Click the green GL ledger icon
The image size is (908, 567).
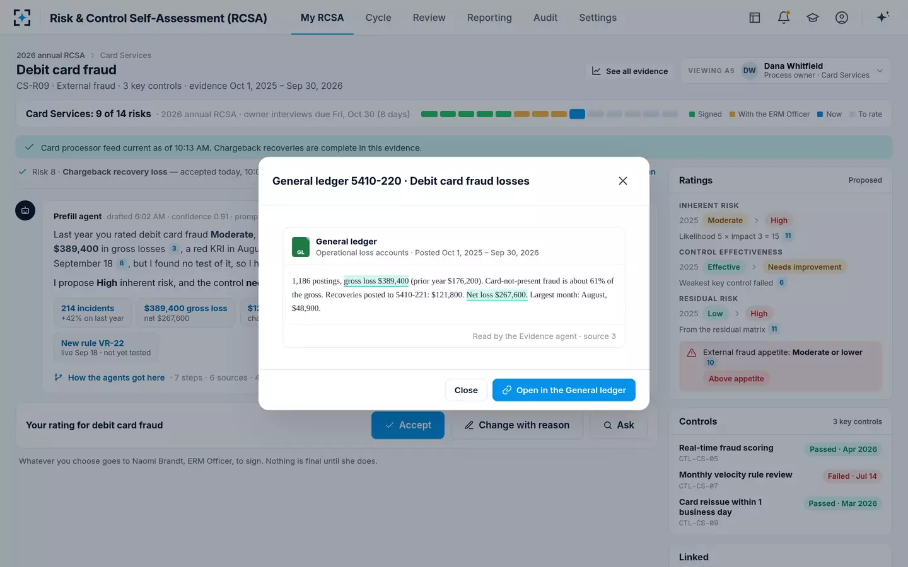[301, 247]
